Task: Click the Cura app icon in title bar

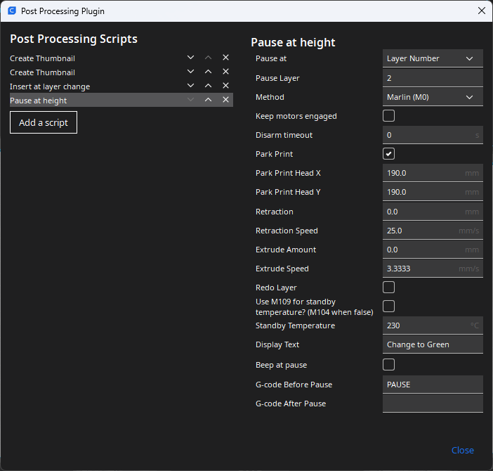Action: pyautogui.click(x=12, y=11)
